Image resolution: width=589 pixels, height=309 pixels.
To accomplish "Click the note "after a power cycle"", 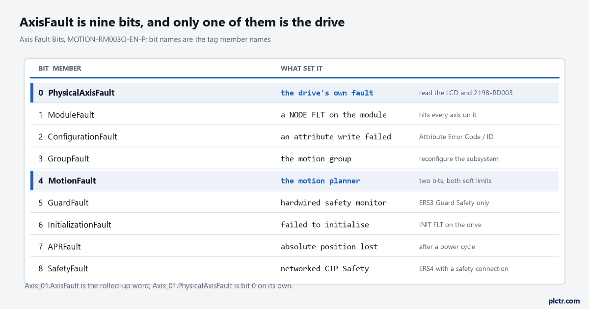I will (x=447, y=247).
